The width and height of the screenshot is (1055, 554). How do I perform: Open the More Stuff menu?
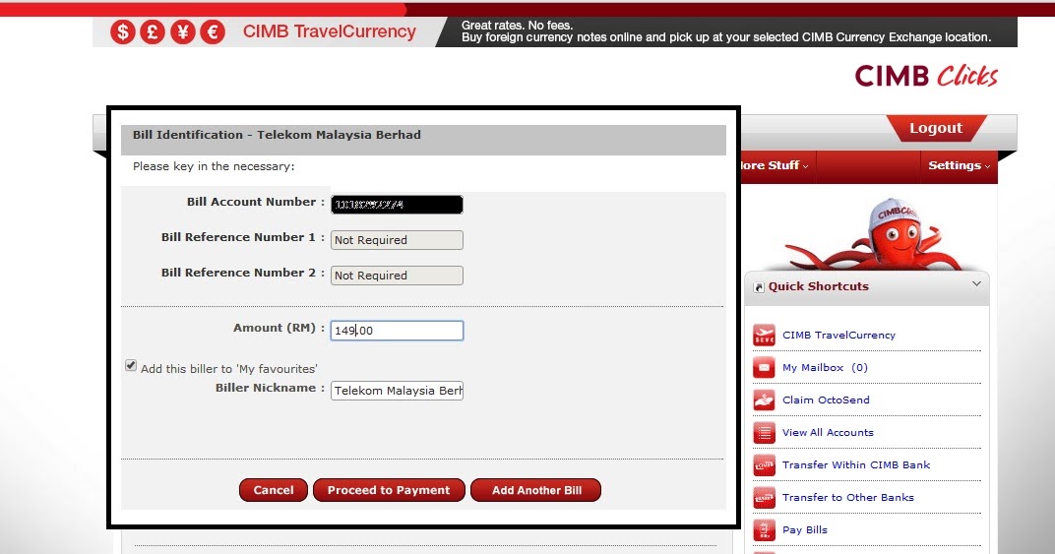click(x=774, y=165)
